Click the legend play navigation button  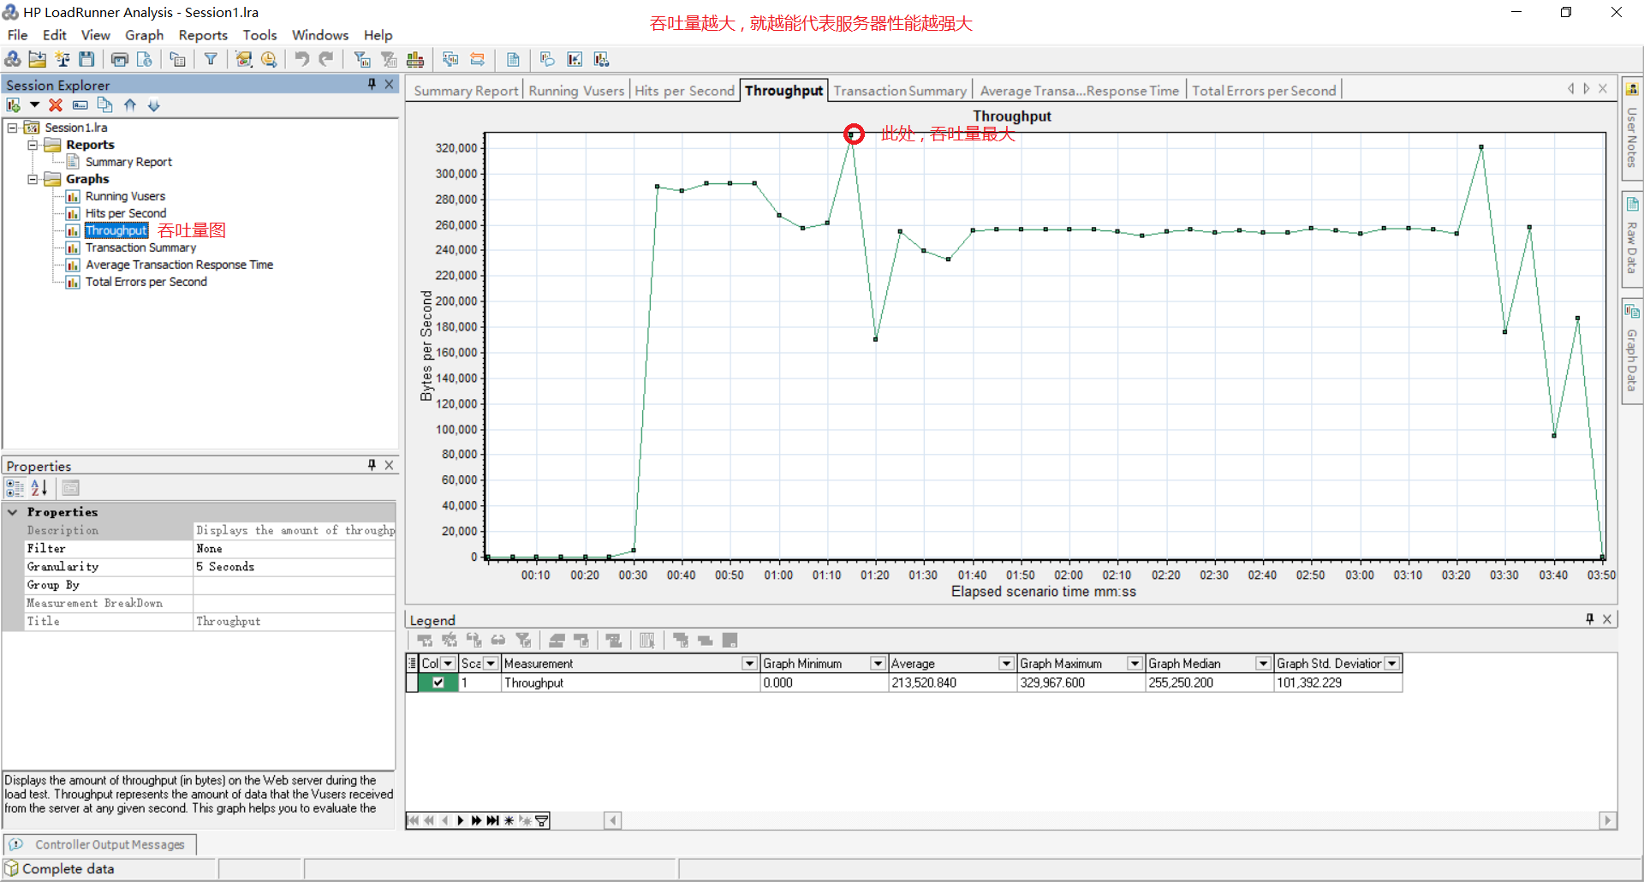pos(461,820)
